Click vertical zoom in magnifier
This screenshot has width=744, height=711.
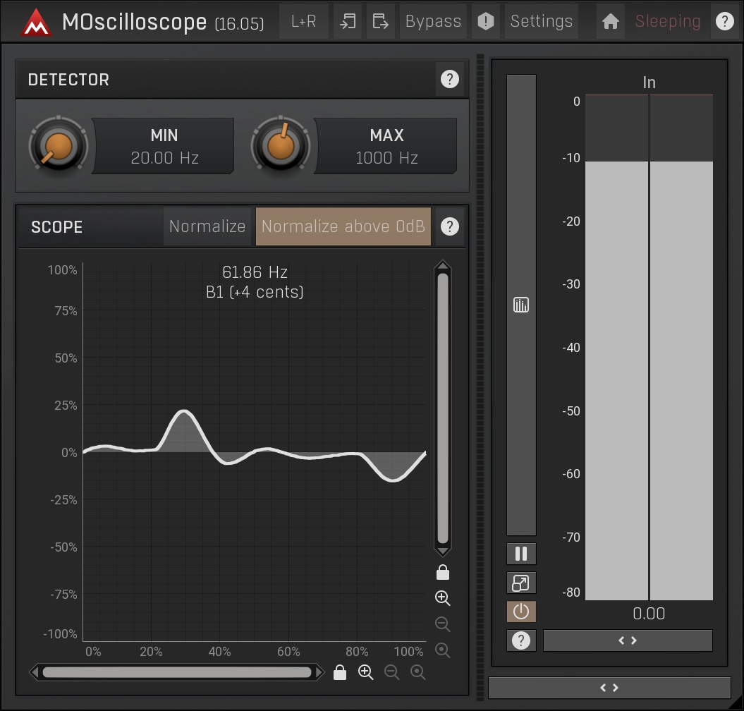(x=443, y=598)
